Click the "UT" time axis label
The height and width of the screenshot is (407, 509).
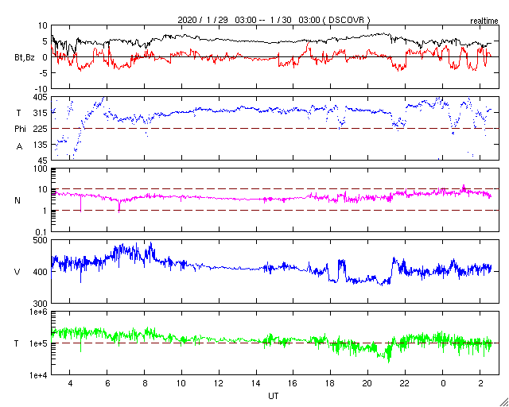click(274, 396)
